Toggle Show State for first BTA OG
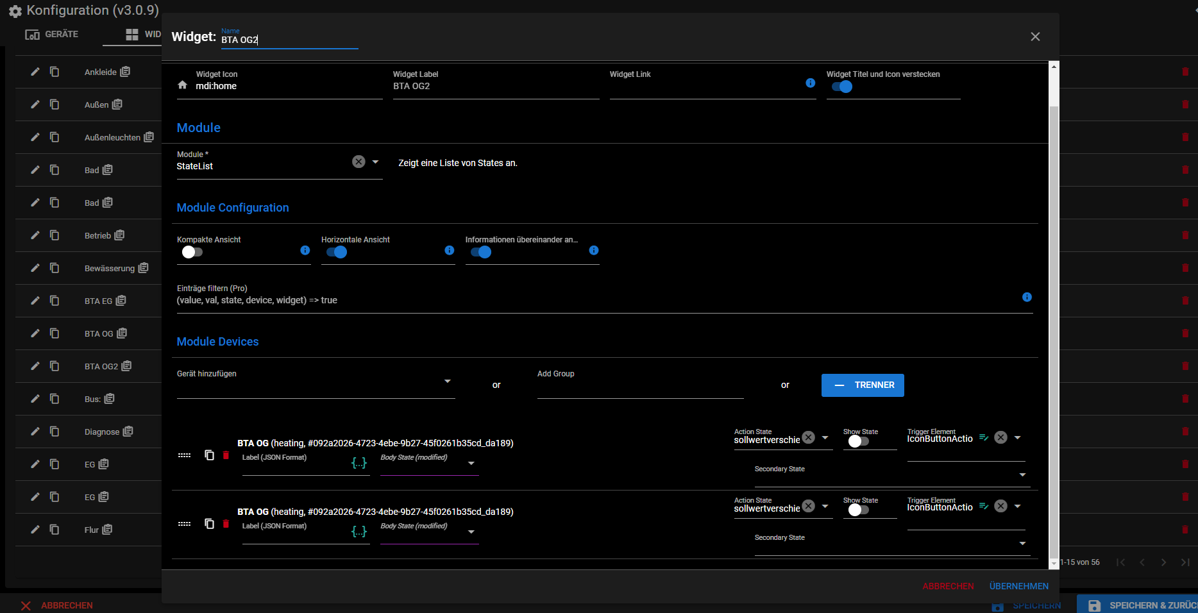This screenshot has width=1198, height=613. (x=858, y=441)
